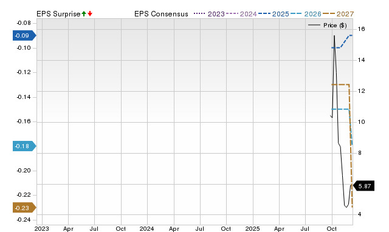Screen dimensions: 389x232
Task: Click the 12 price axis label
Action: click(x=361, y=91)
